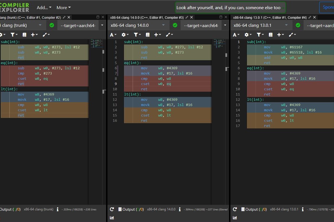Open timing chart icon in clang 13.0.1 pane
Viewport: 334px width, 222px height.
pyautogui.click(x=235, y=218)
